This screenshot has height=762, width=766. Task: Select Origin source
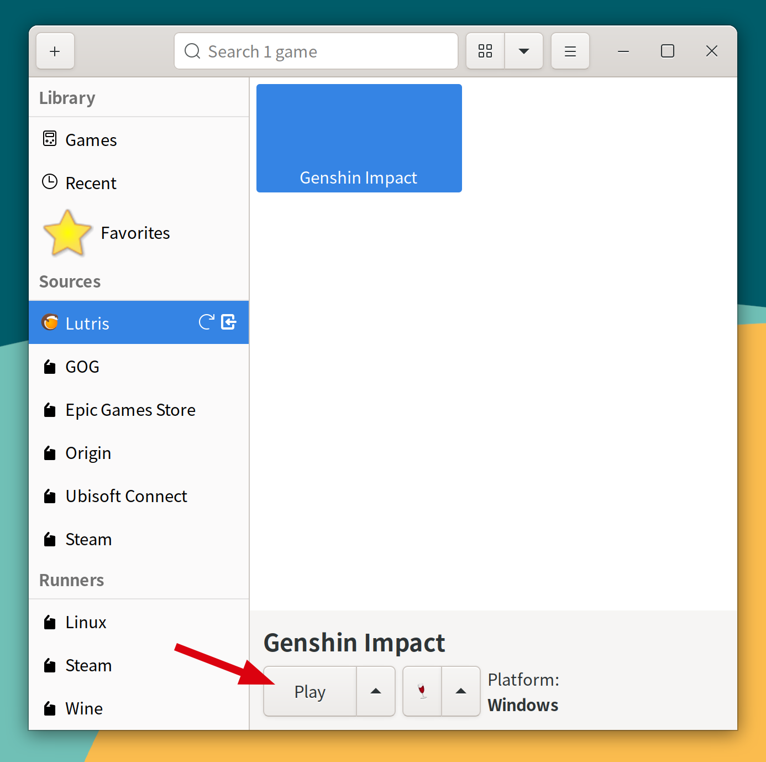tap(139, 453)
